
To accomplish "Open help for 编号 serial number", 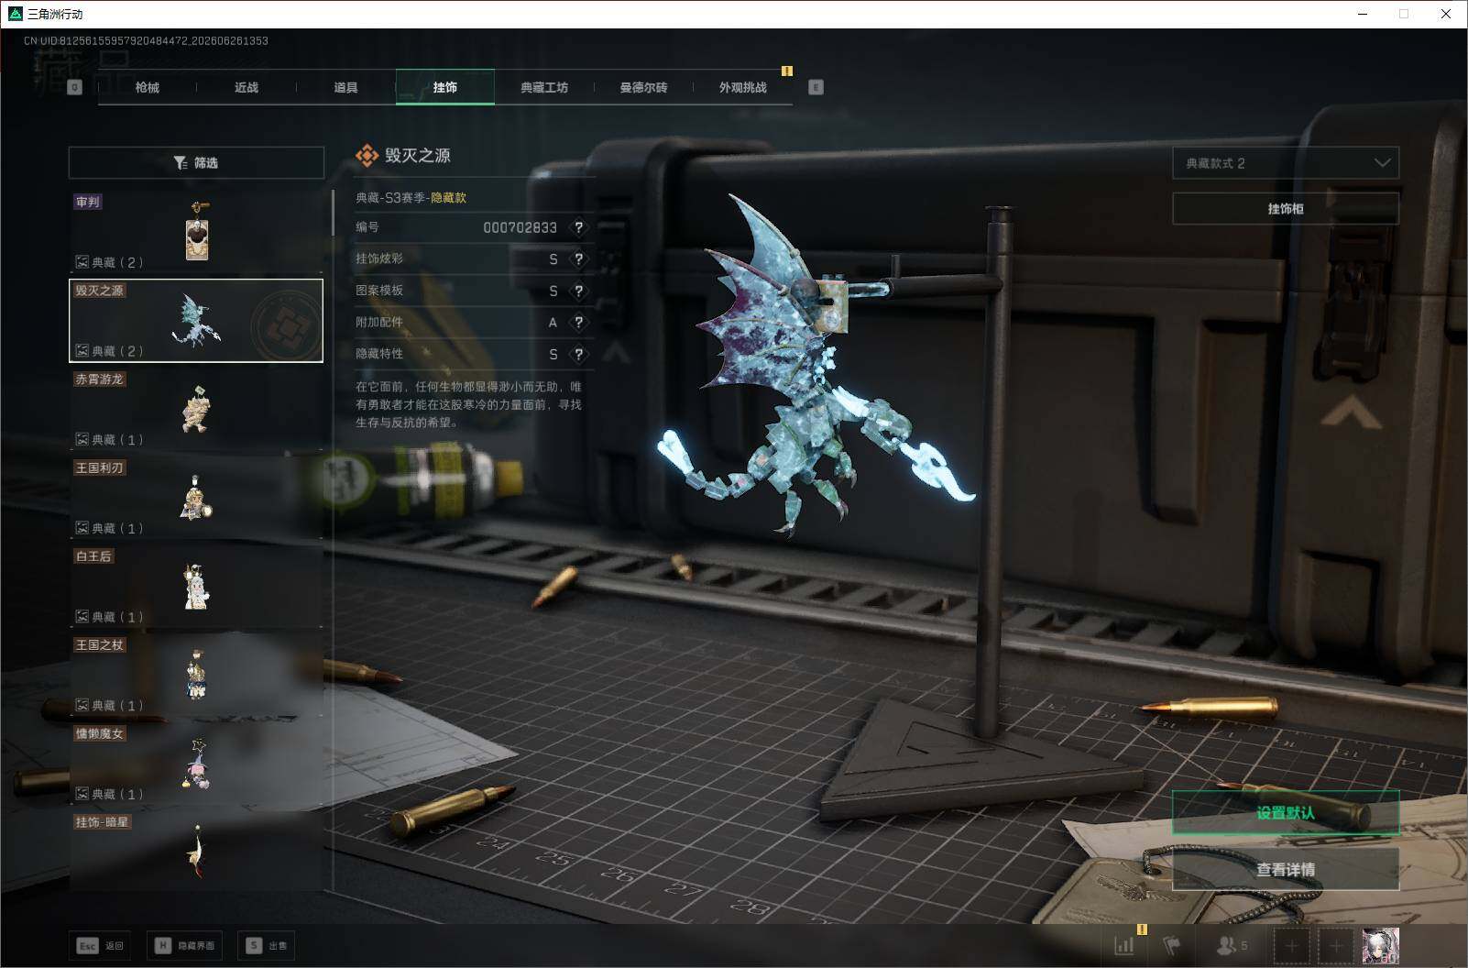I will pyautogui.click(x=578, y=227).
